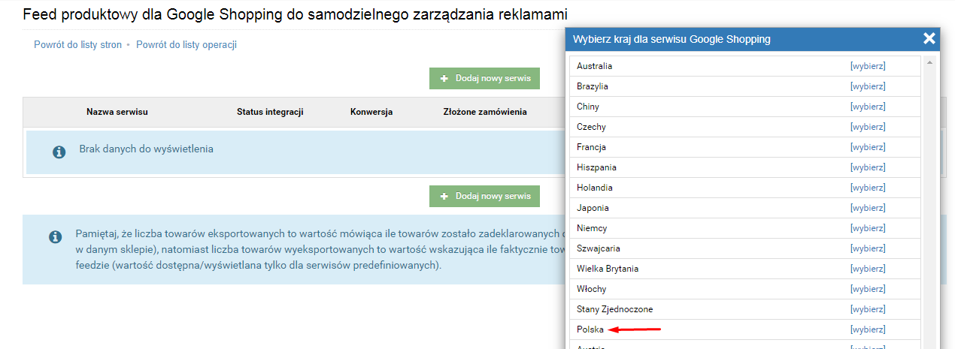Choose [wybierz] for Polska

pos(868,329)
